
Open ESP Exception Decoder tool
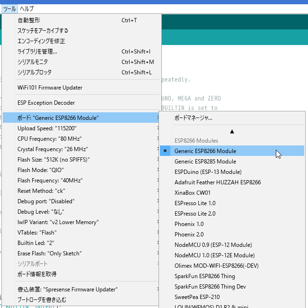(x=81, y=103)
